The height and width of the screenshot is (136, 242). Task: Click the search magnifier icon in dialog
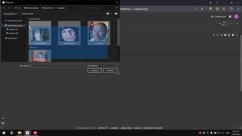(x=116, y=8)
